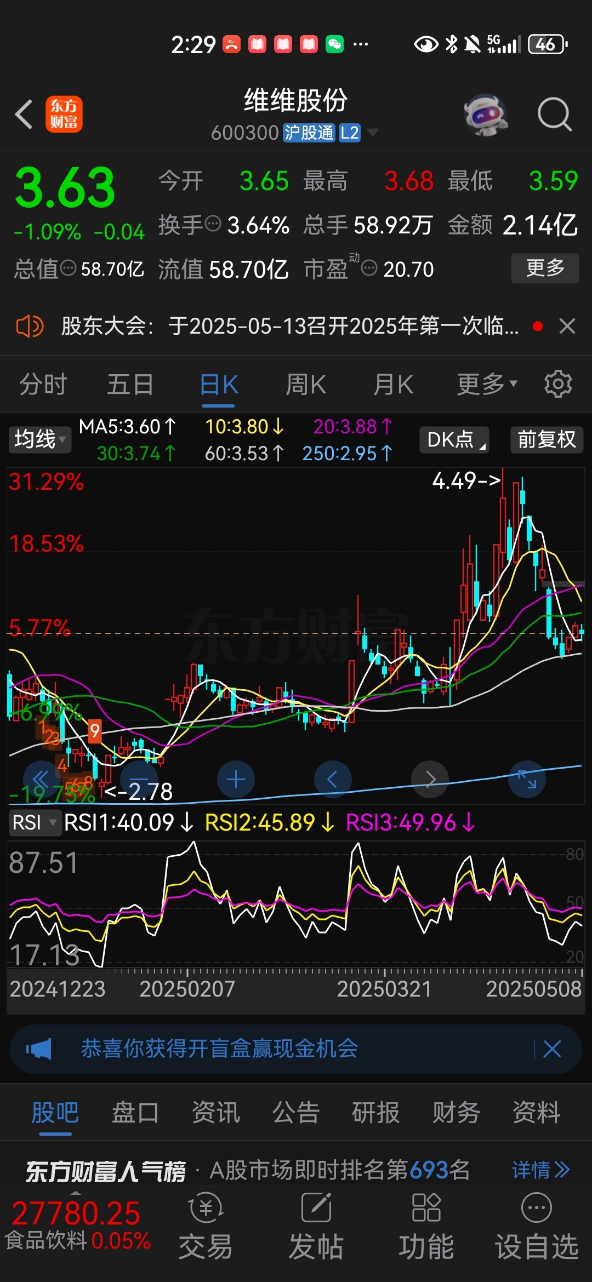Dismiss the 股东大会 notice banner
Image resolution: width=592 pixels, height=1282 pixels.
[567, 327]
